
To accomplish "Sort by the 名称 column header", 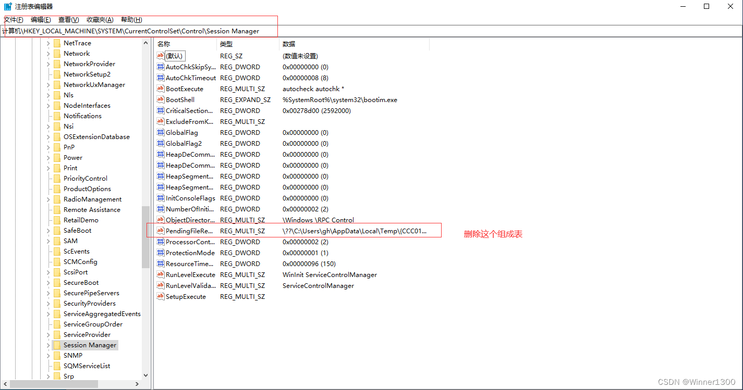I will click(x=185, y=44).
